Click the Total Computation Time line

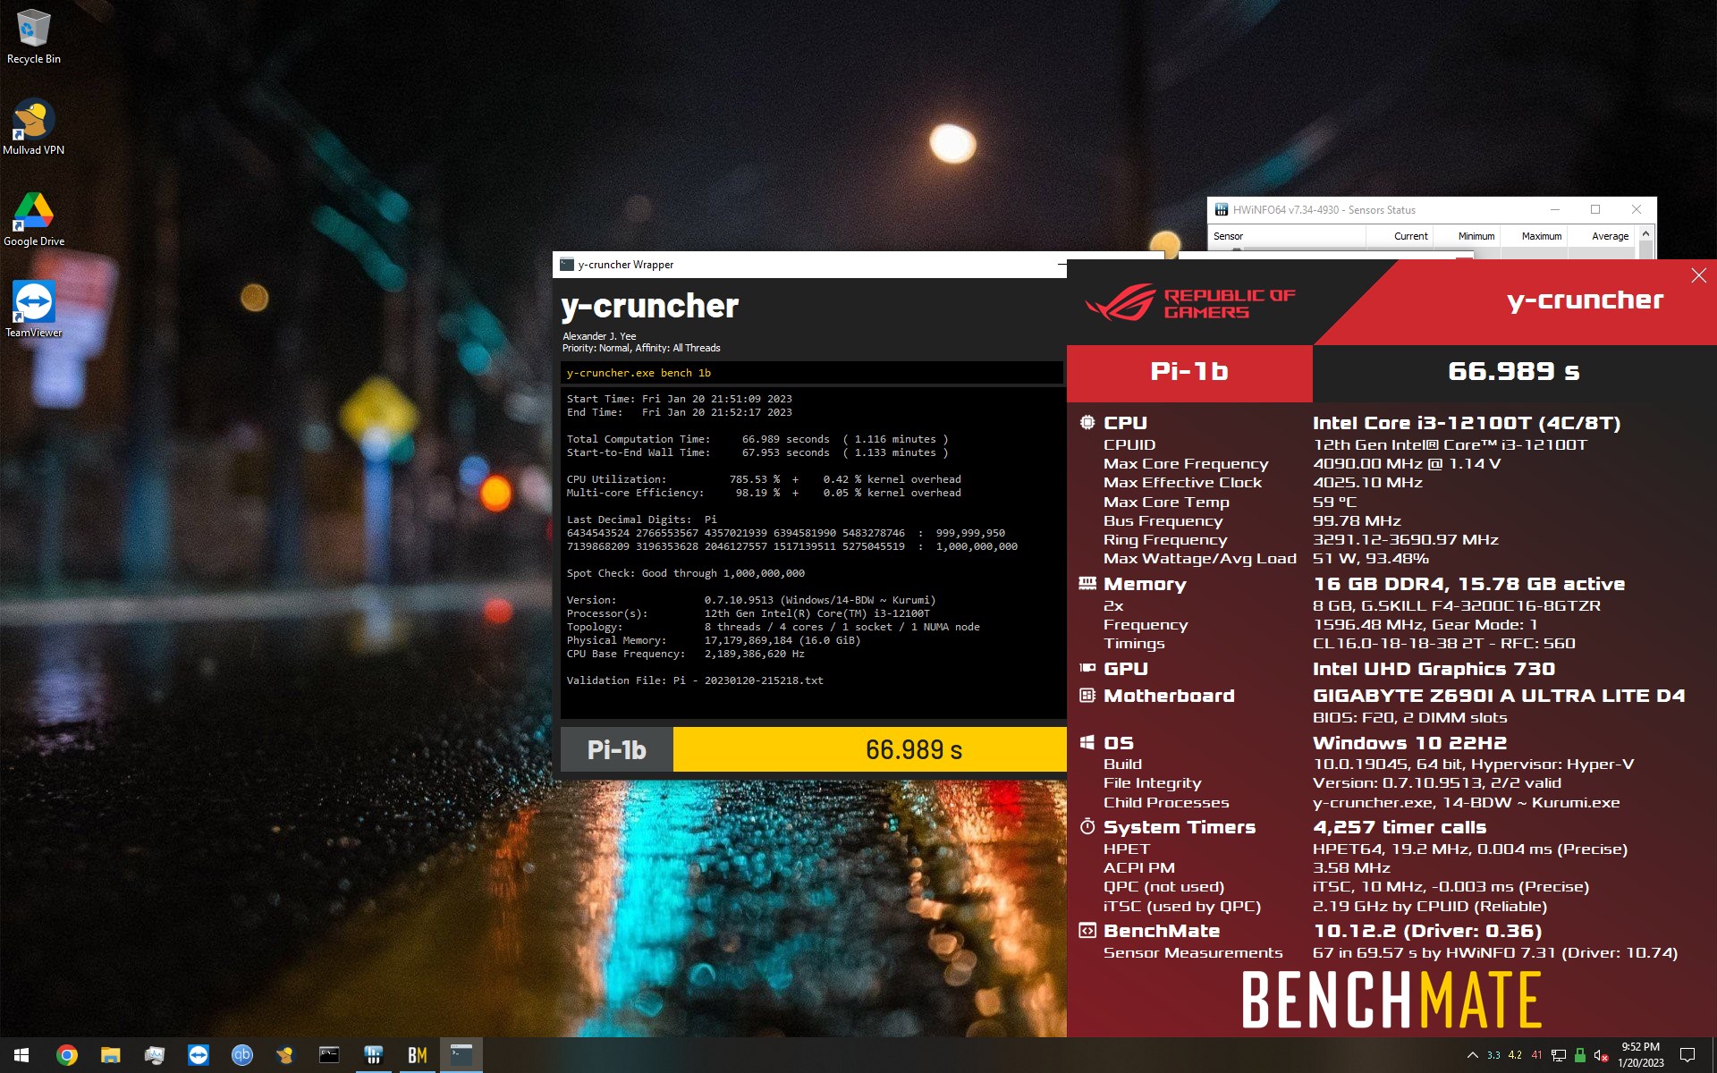point(757,439)
